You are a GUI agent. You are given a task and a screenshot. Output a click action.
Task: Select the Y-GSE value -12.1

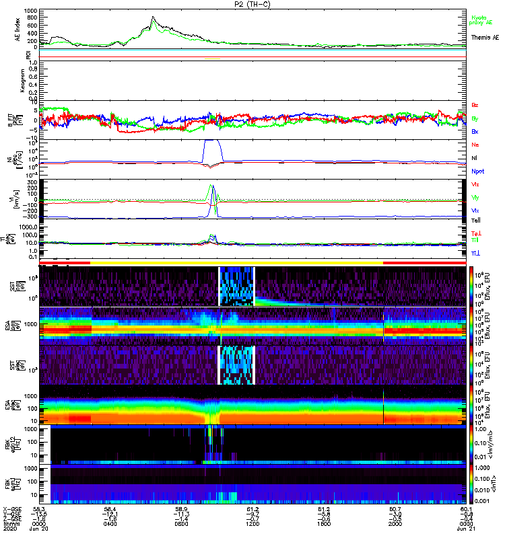(110, 514)
